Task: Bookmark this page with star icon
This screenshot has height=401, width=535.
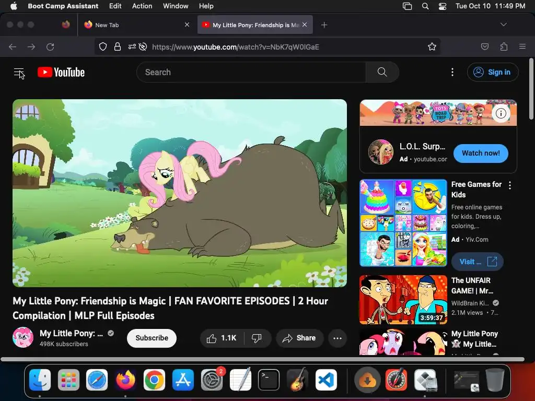Action: point(432,46)
